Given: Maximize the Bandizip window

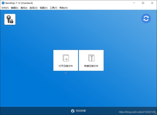Looking at the screenshot, I should click(x=143, y=3).
